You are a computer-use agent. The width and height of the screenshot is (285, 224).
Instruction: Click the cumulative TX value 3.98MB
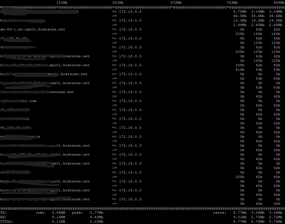(59, 213)
